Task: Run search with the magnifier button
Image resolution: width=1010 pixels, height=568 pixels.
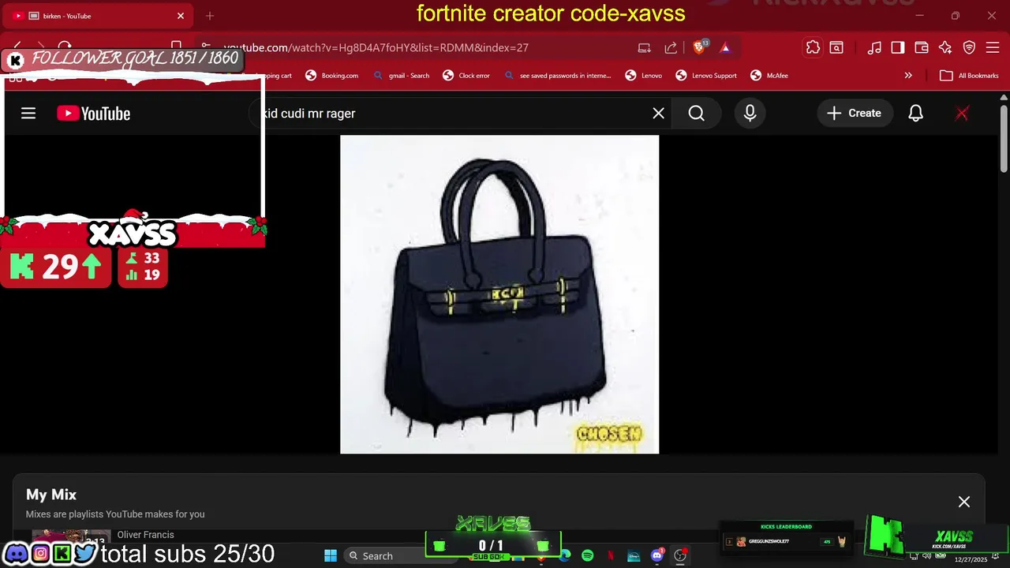Action: (696, 114)
